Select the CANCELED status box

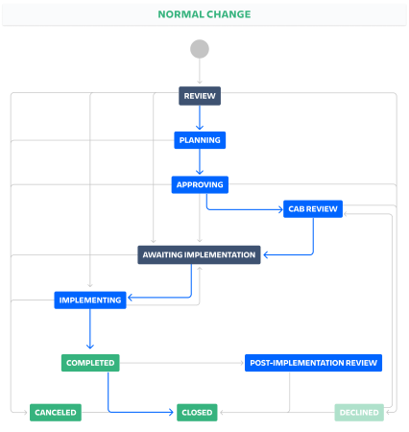point(56,413)
